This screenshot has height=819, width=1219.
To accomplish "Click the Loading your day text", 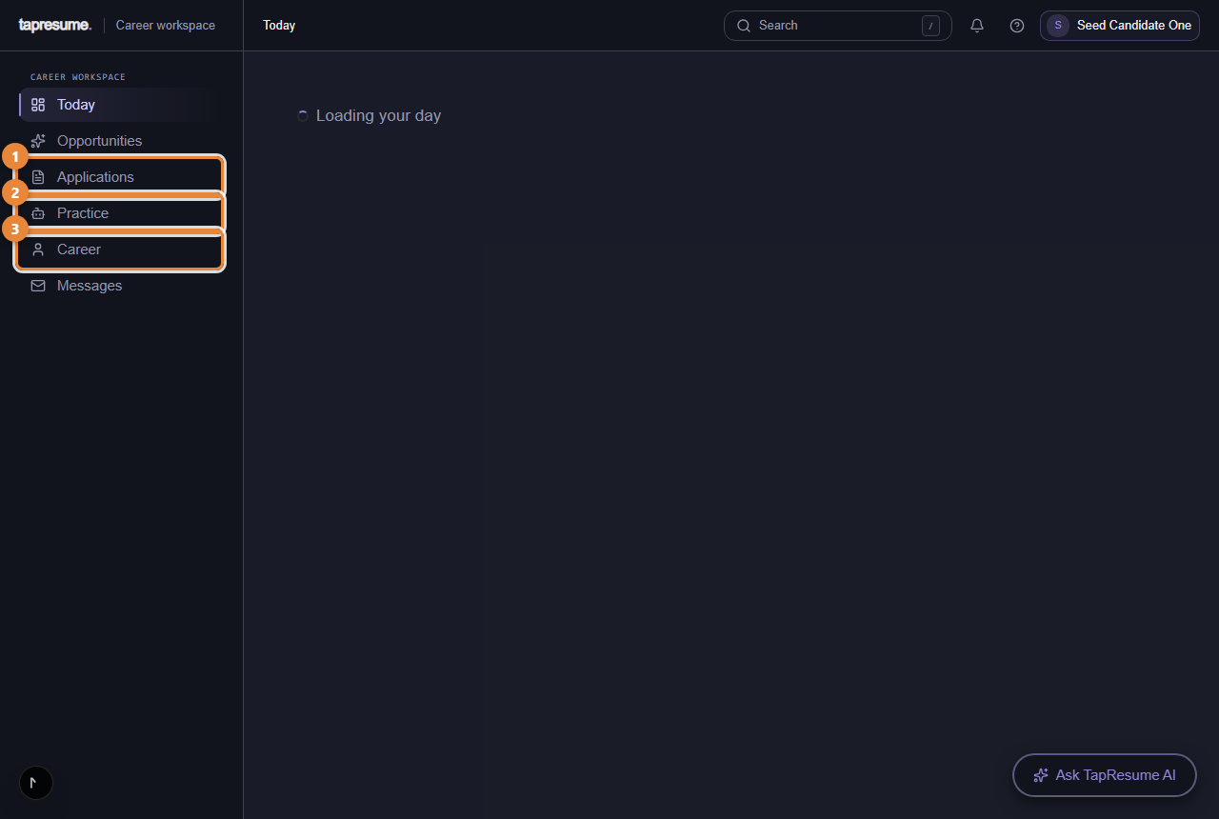I will point(378,115).
